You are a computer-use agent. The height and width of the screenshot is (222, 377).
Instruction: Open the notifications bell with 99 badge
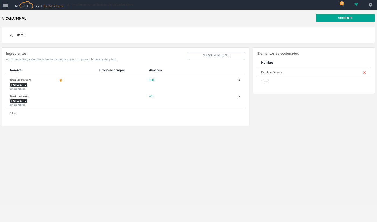point(342,5)
